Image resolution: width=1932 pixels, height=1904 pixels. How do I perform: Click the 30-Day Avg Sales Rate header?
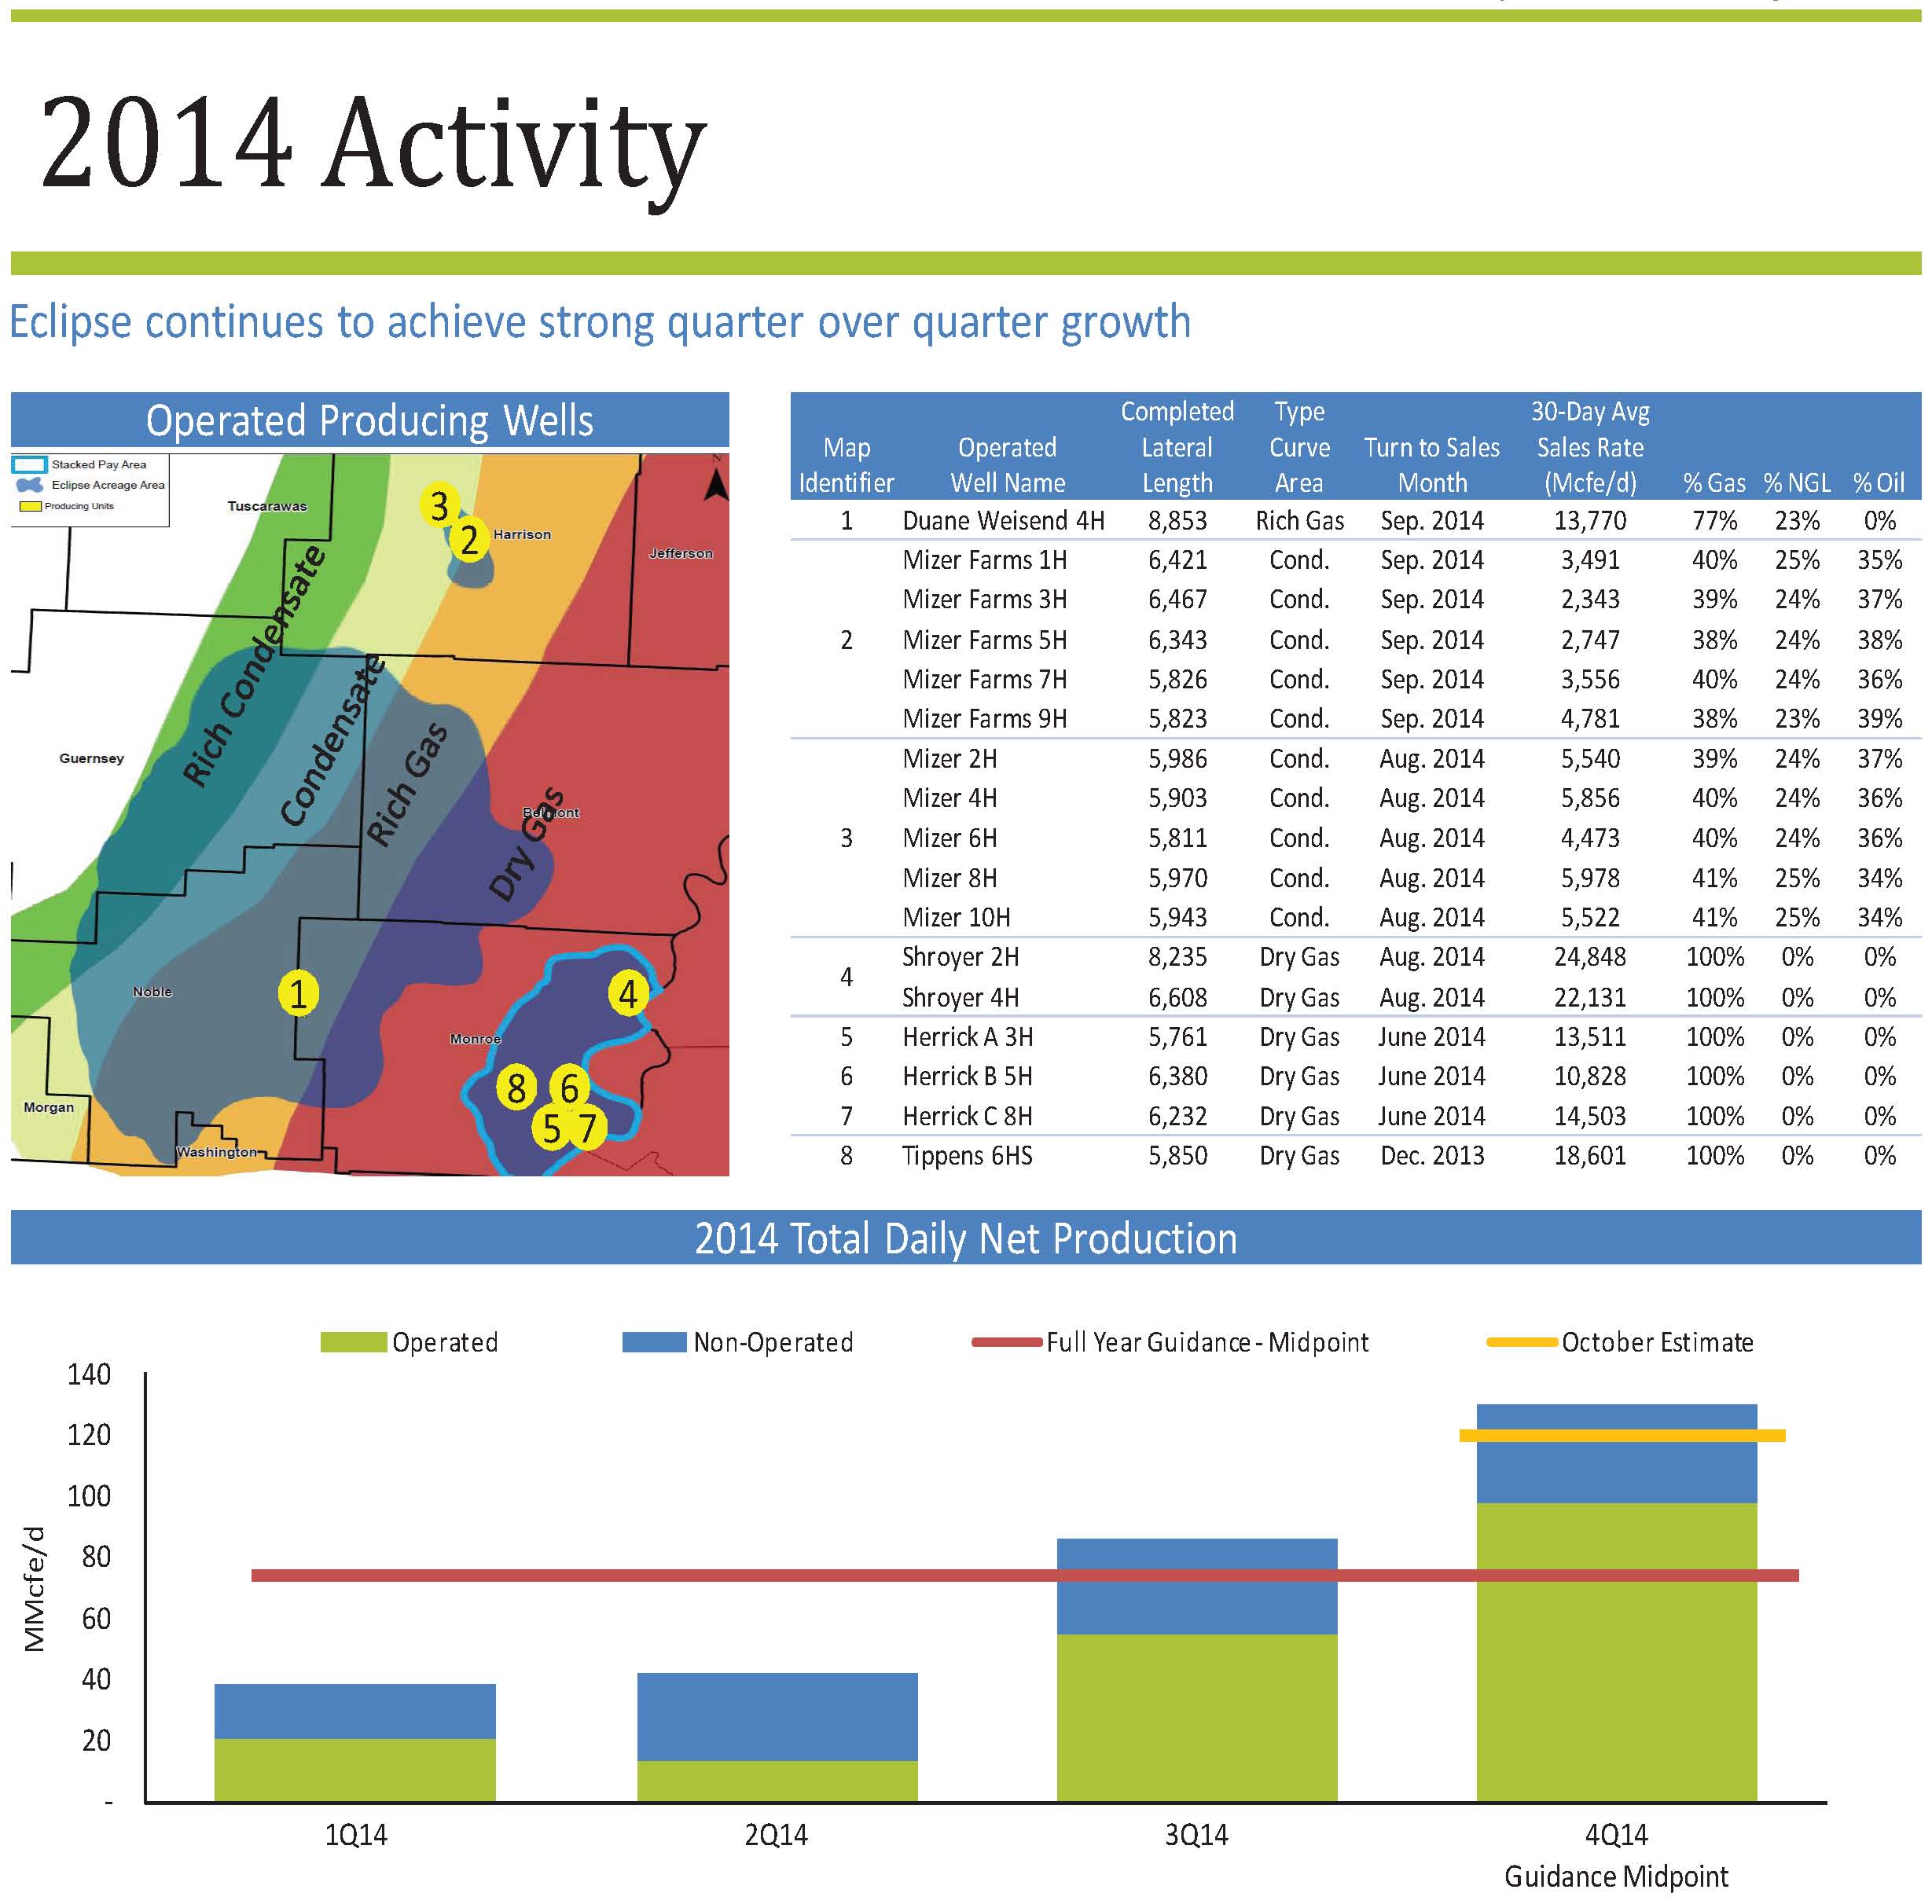pos(1589,447)
